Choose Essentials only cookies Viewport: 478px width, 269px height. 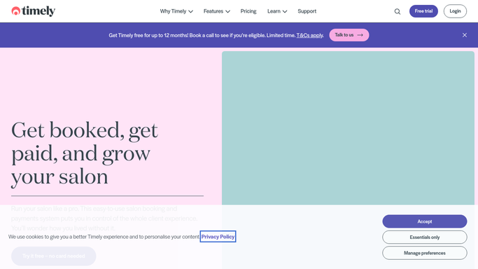click(425, 237)
